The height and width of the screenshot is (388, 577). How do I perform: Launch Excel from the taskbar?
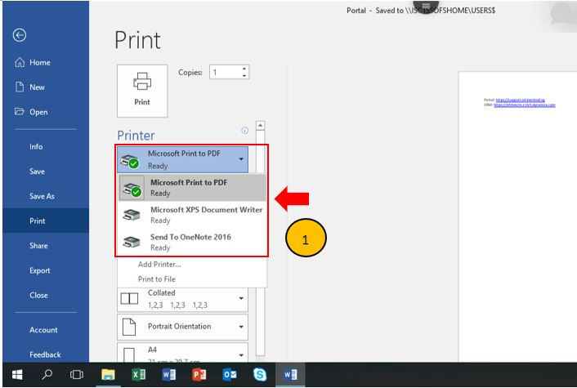[138, 375]
